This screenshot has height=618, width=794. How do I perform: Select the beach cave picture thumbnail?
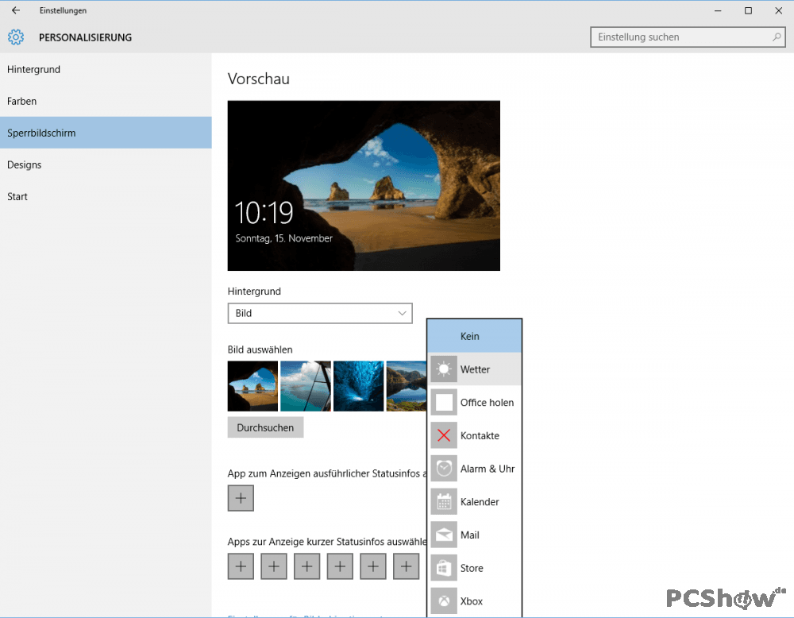click(252, 386)
